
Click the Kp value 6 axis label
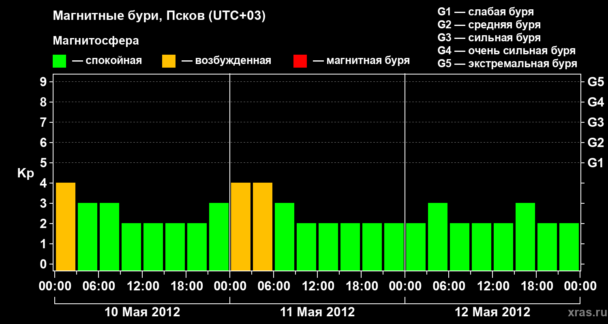pos(44,143)
